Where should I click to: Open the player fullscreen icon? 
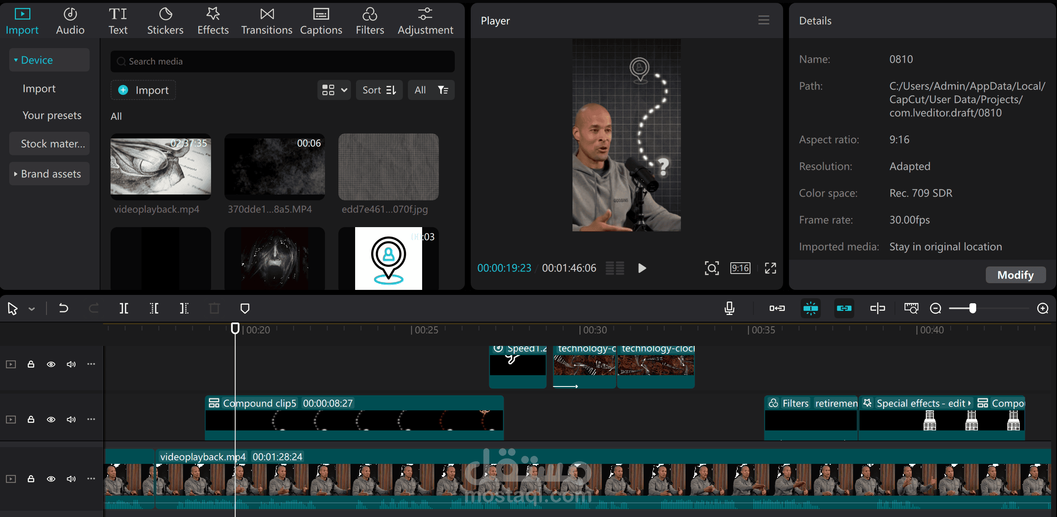771,268
